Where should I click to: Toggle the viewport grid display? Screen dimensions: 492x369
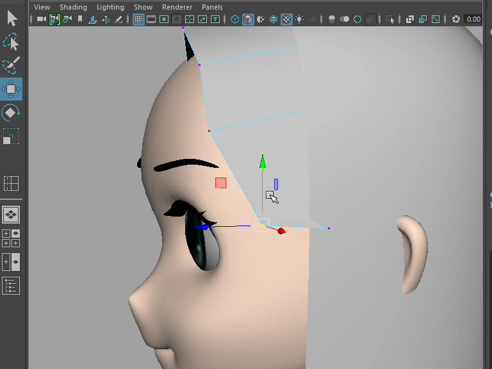138,20
